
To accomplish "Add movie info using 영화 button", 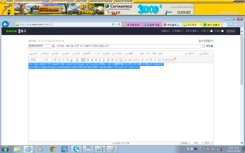I will 106,54.
